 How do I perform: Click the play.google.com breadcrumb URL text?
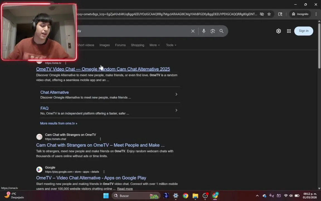coord(72,172)
